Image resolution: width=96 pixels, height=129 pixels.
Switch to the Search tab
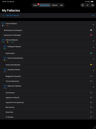[x=55, y=5]
